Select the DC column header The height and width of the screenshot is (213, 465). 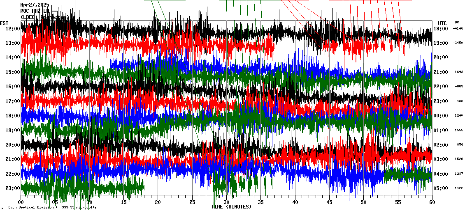(457, 22)
